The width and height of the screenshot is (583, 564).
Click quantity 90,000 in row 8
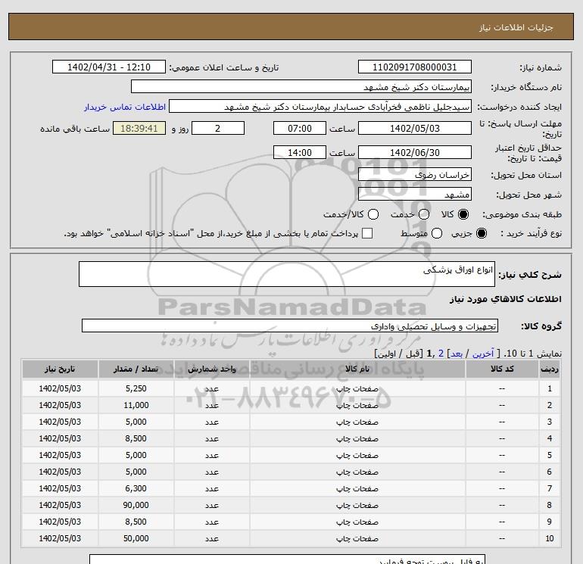pos(136,505)
